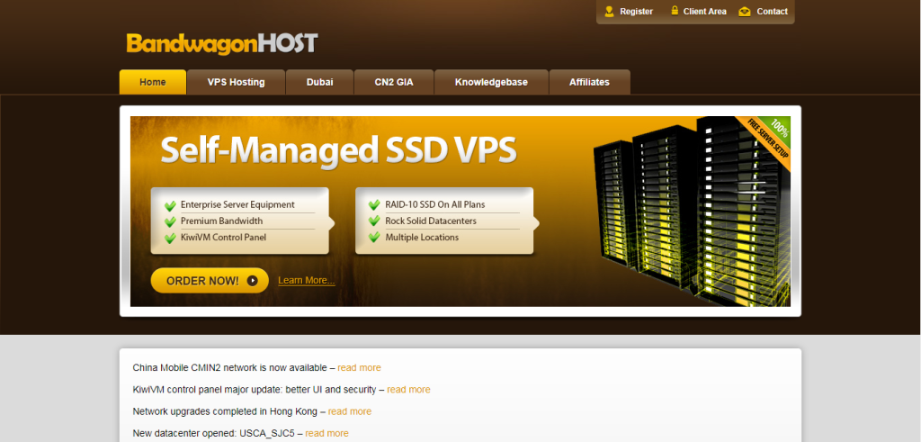The height and width of the screenshot is (442, 921).
Task: Read more about KiwiVM control panel update
Action: click(x=408, y=390)
